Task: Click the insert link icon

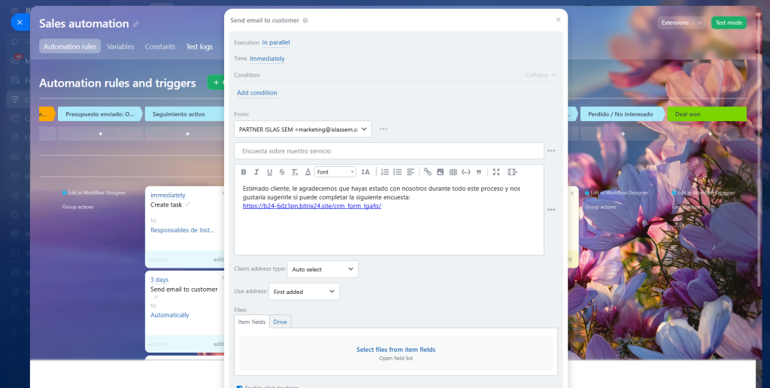Action: (428, 172)
